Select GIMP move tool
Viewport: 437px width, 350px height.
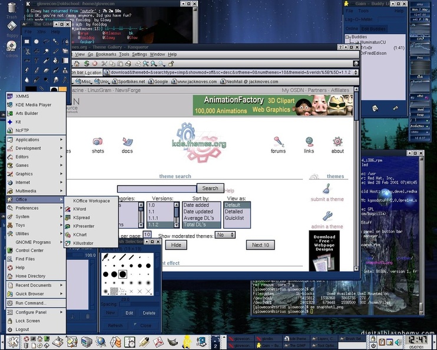tap(37, 51)
